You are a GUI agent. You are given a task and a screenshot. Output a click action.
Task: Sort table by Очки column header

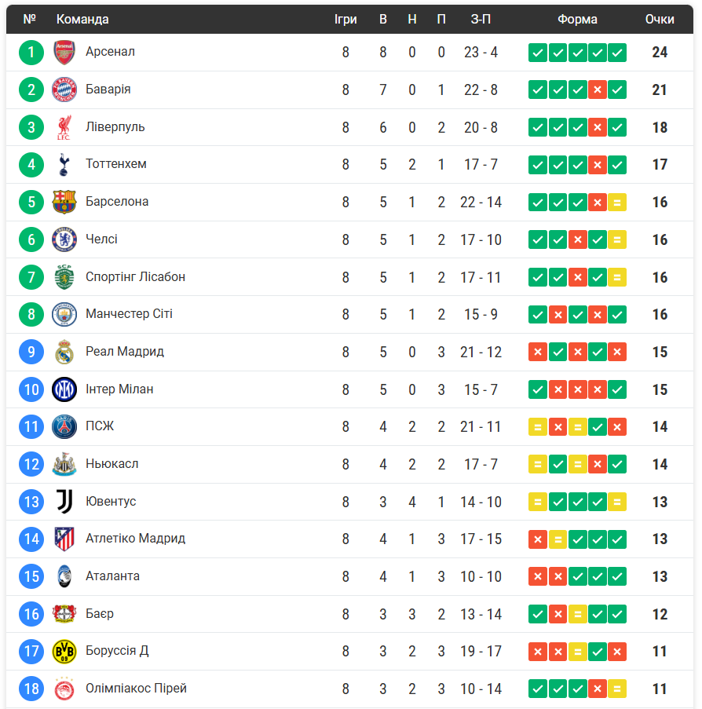(x=660, y=19)
